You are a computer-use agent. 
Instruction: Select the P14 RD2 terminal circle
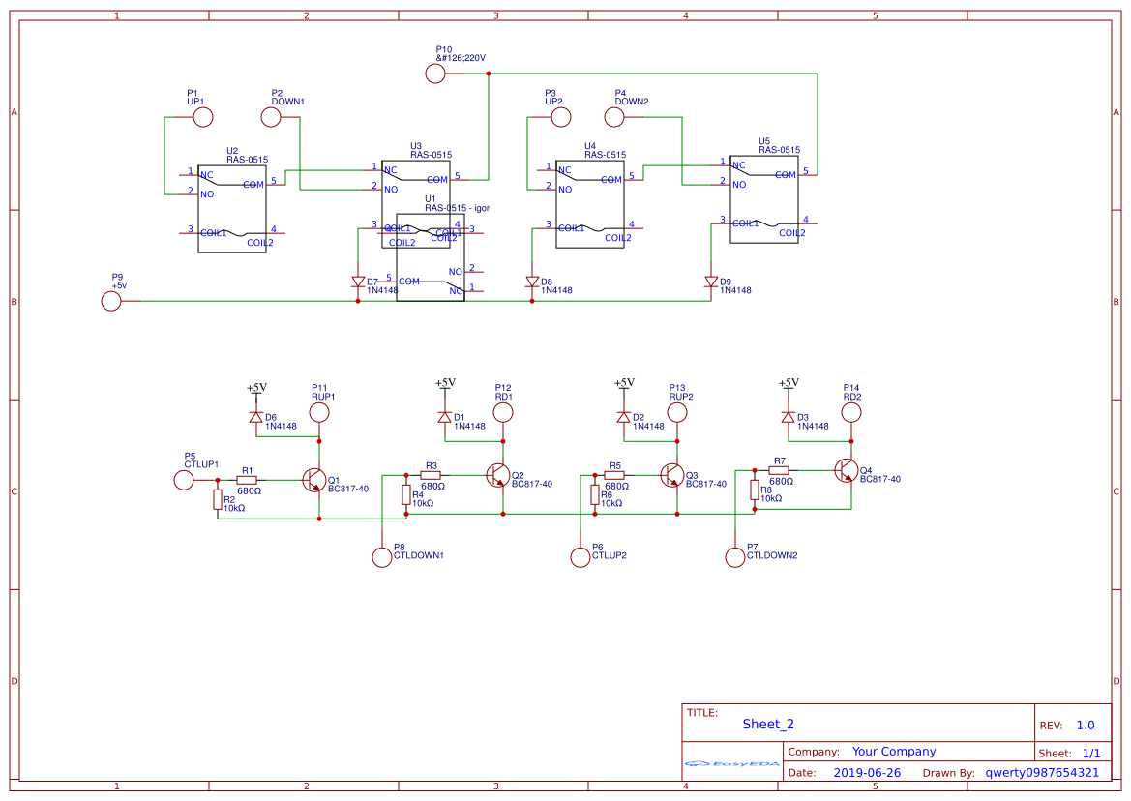coord(851,412)
